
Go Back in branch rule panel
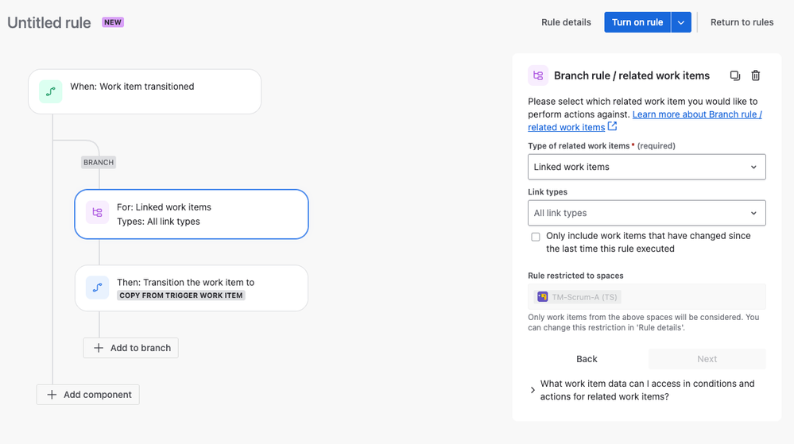587,359
